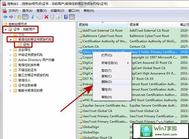The image size is (189, 139).
Task: Click the Cut scissors toolbar icon
Action: click(x=33, y=17)
